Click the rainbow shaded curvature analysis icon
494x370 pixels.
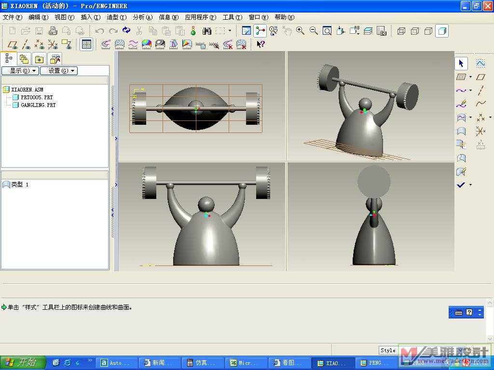pyautogui.click(x=147, y=44)
